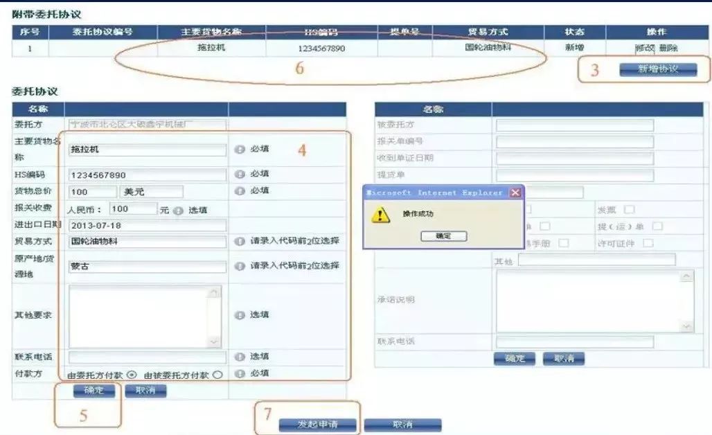Check the 发票 checkbox

tap(629, 210)
